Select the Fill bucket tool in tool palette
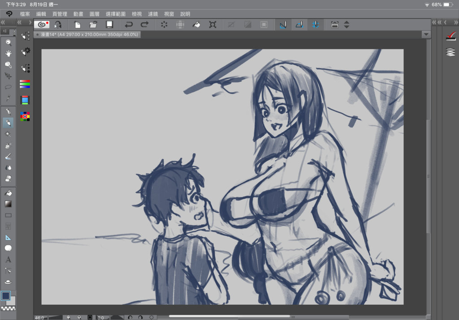This screenshot has height=320, width=459. 8,193
